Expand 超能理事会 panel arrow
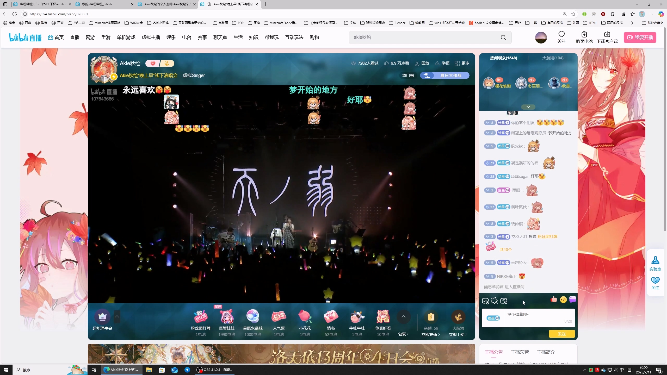667x375 pixels. point(117,317)
